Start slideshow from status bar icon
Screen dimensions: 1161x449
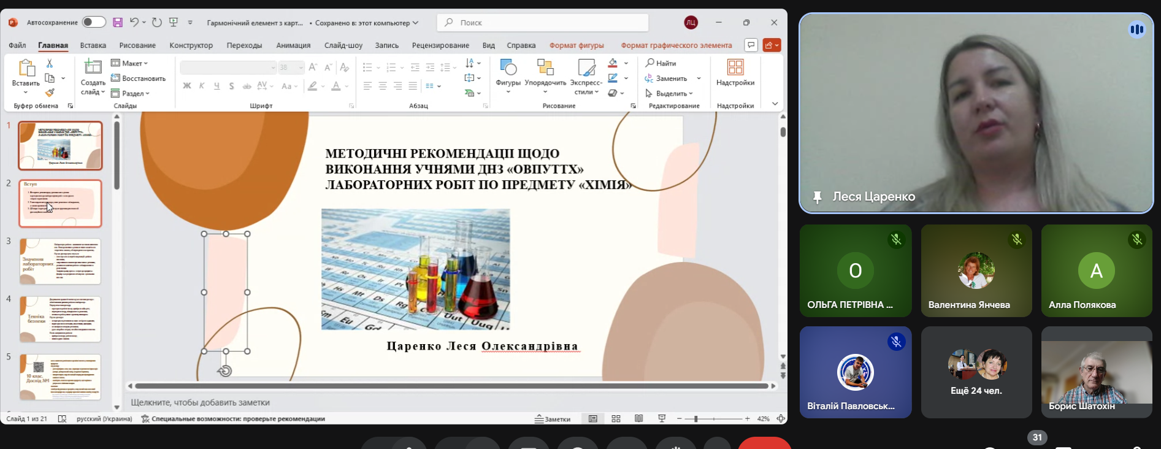pos(662,419)
